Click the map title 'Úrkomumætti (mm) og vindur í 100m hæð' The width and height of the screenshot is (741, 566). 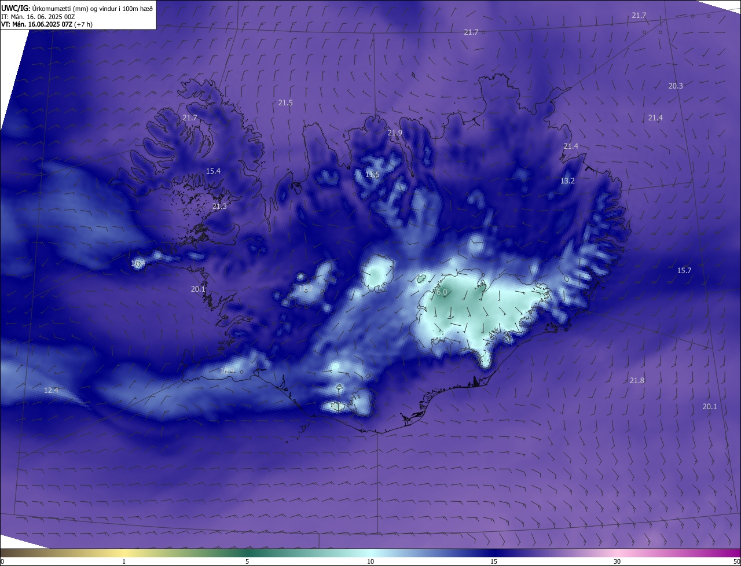pyautogui.click(x=92, y=9)
